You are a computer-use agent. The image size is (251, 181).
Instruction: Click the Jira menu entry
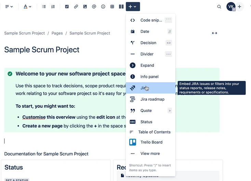click(x=150, y=88)
